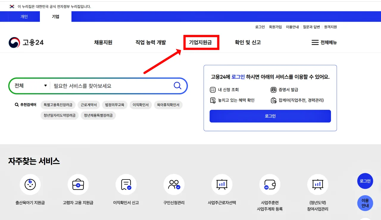Select the 사업주훈련 사업주계좌 등록 icon

[270, 185]
